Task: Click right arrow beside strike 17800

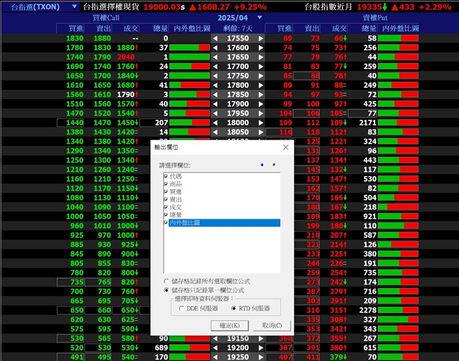Action: 261,85
